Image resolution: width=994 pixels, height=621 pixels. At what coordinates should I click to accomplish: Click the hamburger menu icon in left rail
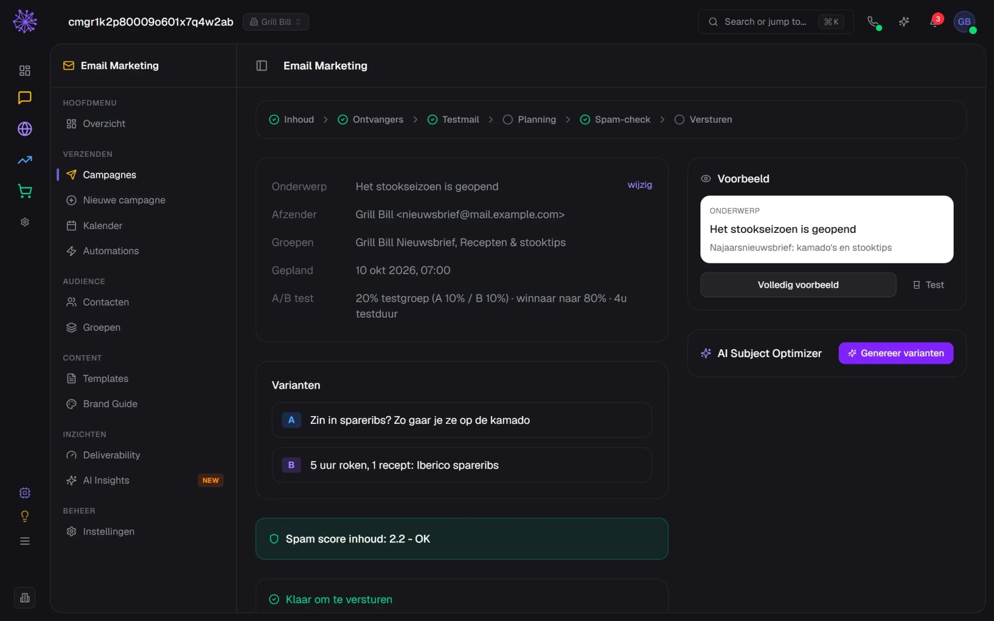click(25, 541)
